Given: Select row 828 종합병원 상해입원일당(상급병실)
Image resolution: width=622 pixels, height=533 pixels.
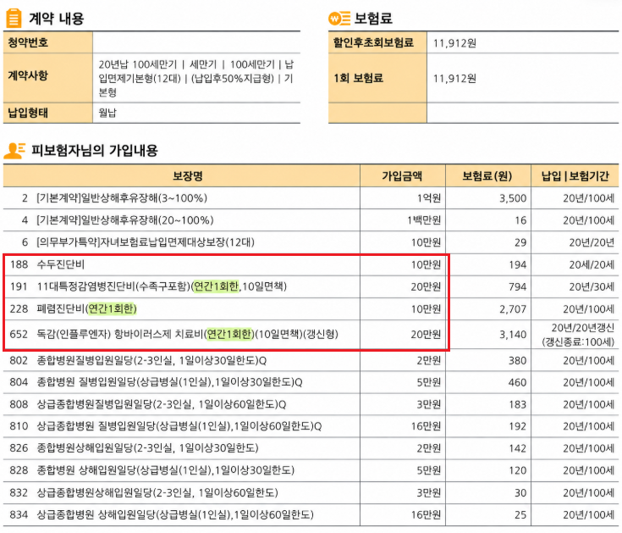Looking at the screenshot, I should tap(311, 470).
